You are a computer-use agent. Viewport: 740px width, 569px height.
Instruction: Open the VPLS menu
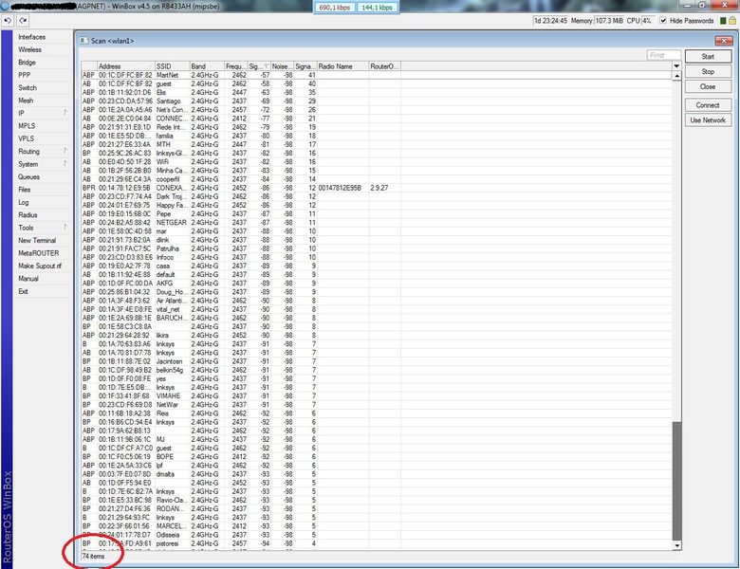26,138
